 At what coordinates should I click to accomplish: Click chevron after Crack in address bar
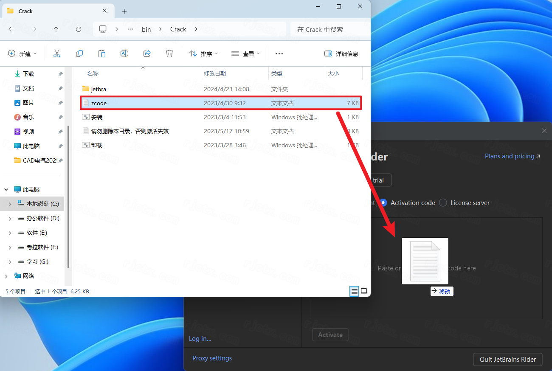pos(196,29)
